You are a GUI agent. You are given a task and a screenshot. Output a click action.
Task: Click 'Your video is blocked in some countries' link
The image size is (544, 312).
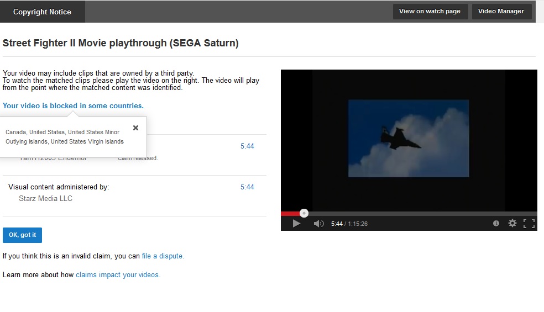point(73,105)
